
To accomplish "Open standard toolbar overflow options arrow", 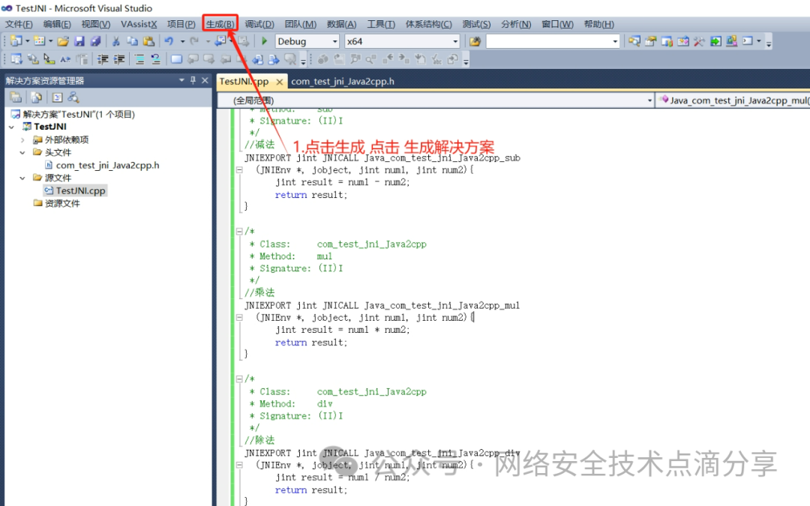I will click(x=769, y=42).
